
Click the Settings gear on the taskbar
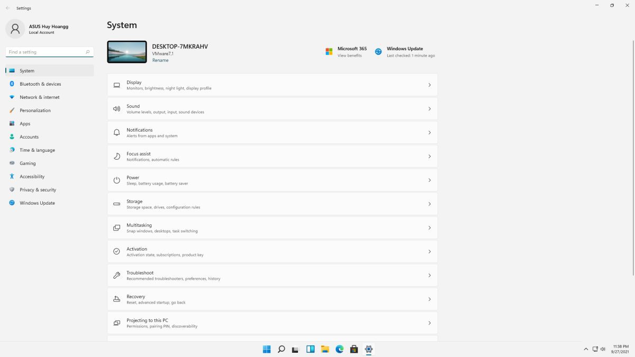369,349
